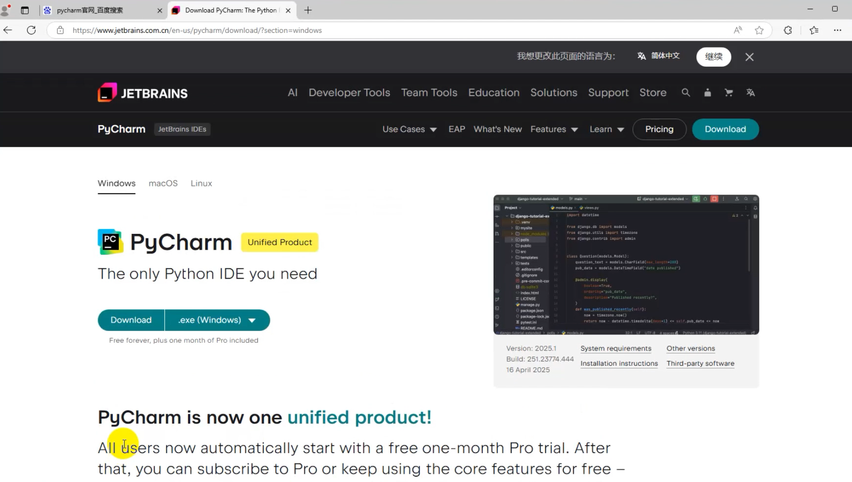Close the Download PyCharm tab
The image size is (852, 482).
288,10
